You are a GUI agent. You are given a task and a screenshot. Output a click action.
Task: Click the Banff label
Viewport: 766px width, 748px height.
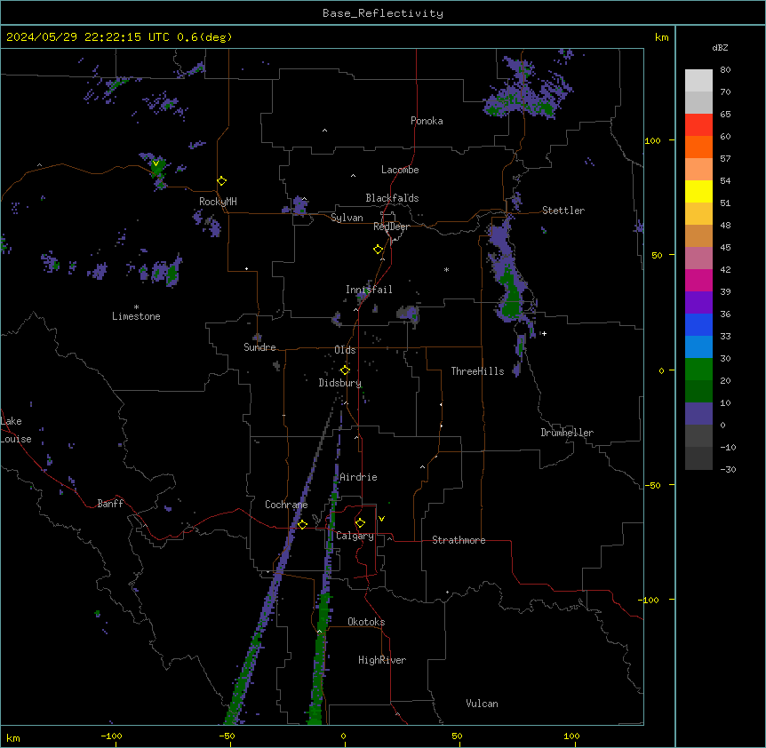click(110, 504)
